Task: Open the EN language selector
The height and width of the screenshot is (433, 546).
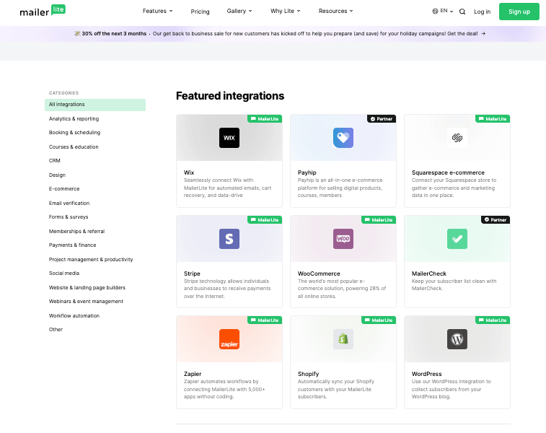Action: pos(443,11)
